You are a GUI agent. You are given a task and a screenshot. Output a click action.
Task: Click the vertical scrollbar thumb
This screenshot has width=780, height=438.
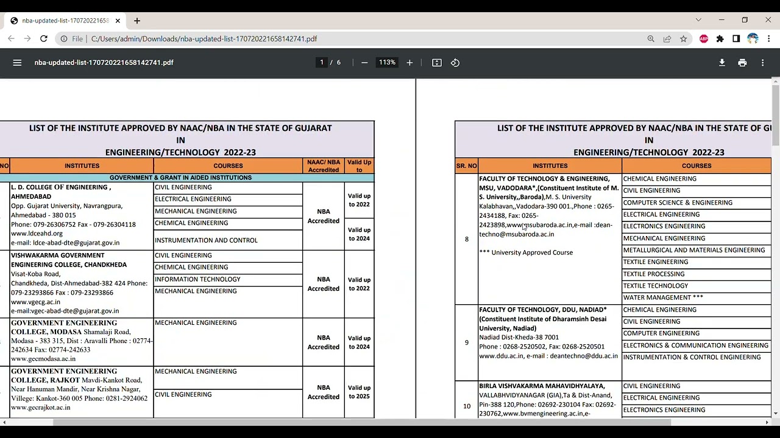click(x=775, y=116)
